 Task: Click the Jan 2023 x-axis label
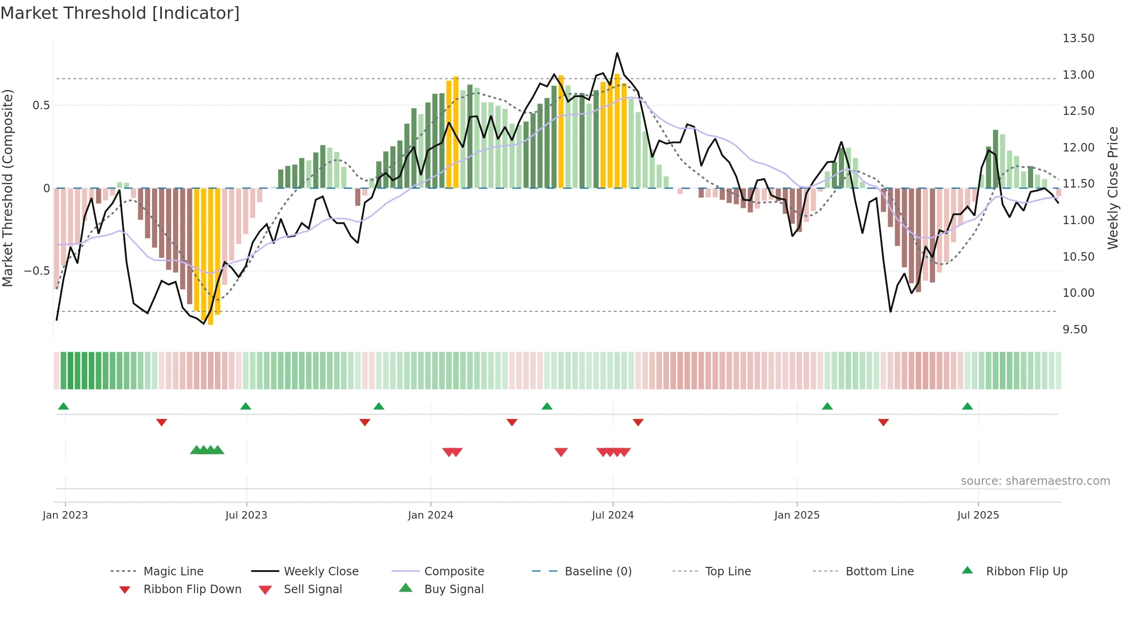click(x=65, y=515)
